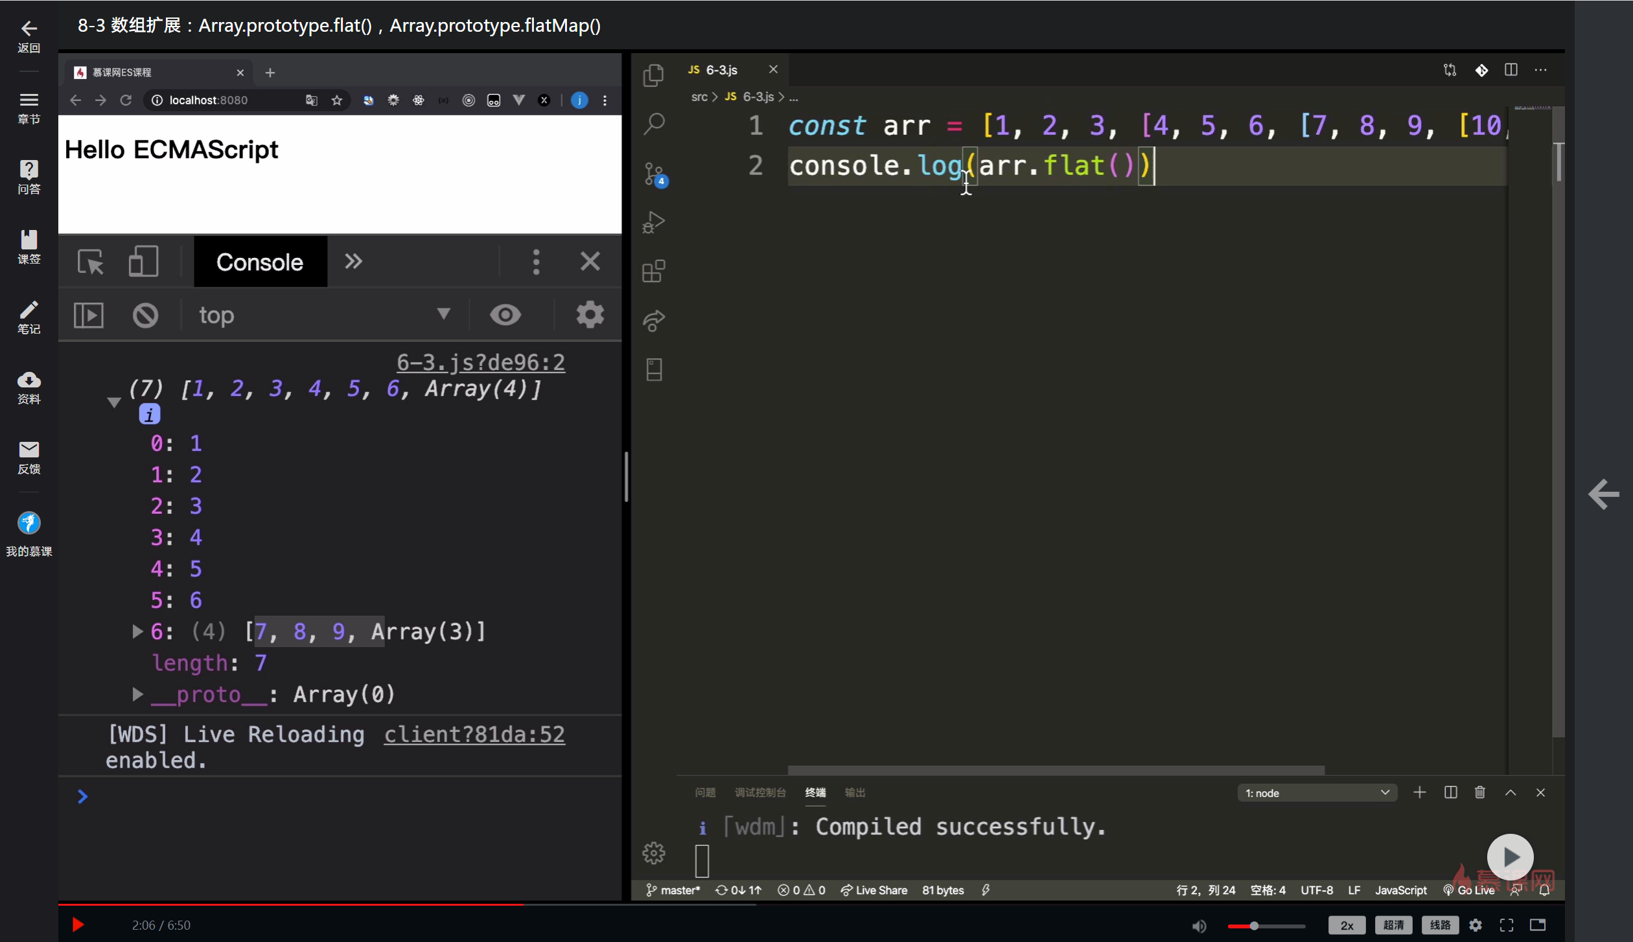Screen dimensions: 1633x942
Task: Clear console with the block icon
Action: (x=145, y=316)
